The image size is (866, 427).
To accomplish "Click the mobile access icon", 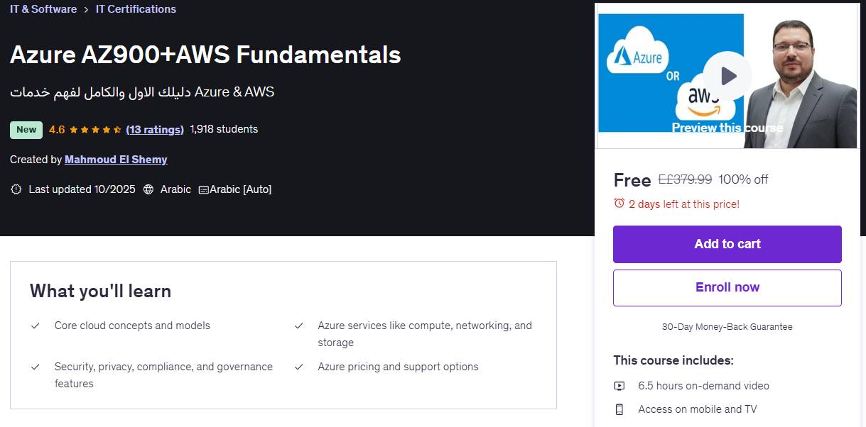I will pos(619,409).
